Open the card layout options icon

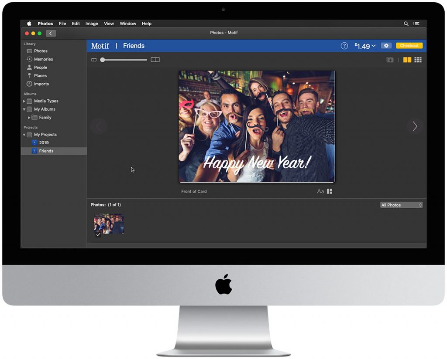(330, 191)
